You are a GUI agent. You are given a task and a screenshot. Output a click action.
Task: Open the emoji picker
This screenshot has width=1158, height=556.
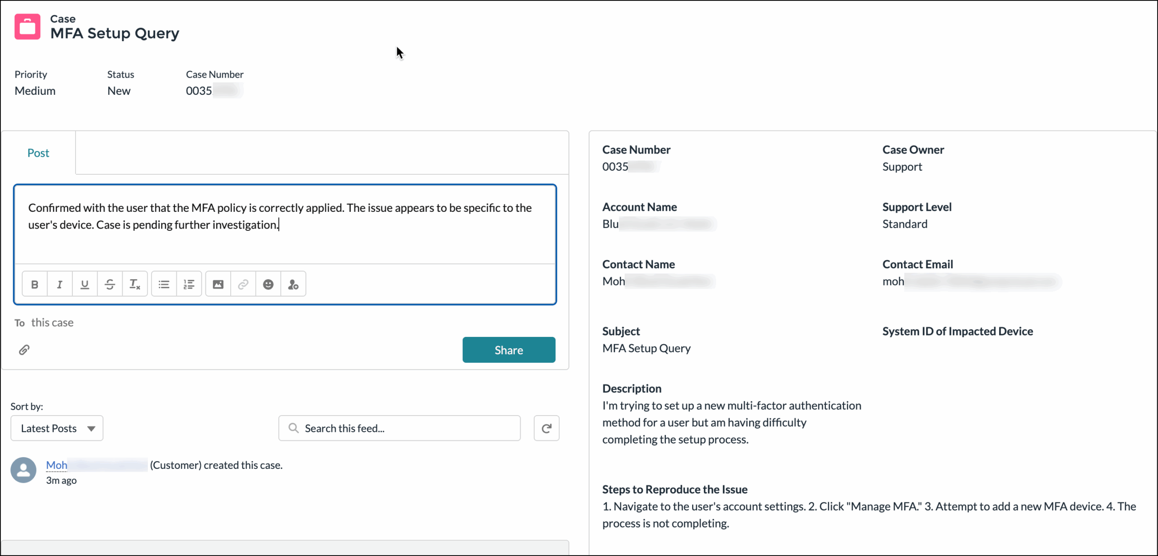[268, 284]
